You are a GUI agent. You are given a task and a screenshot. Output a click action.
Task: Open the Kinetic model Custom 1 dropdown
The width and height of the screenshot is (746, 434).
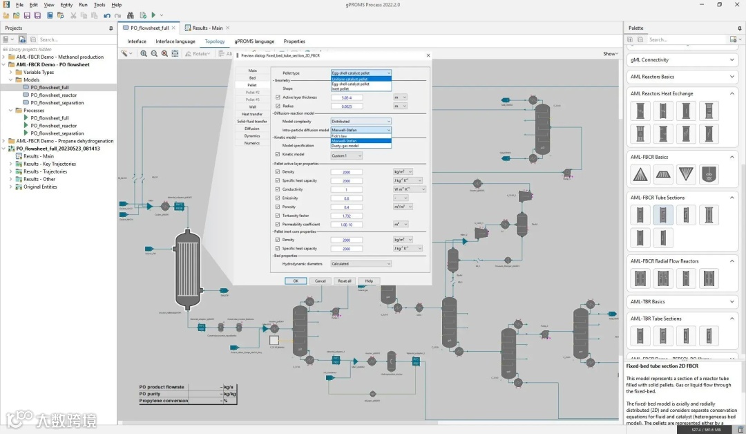[x=346, y=155]
